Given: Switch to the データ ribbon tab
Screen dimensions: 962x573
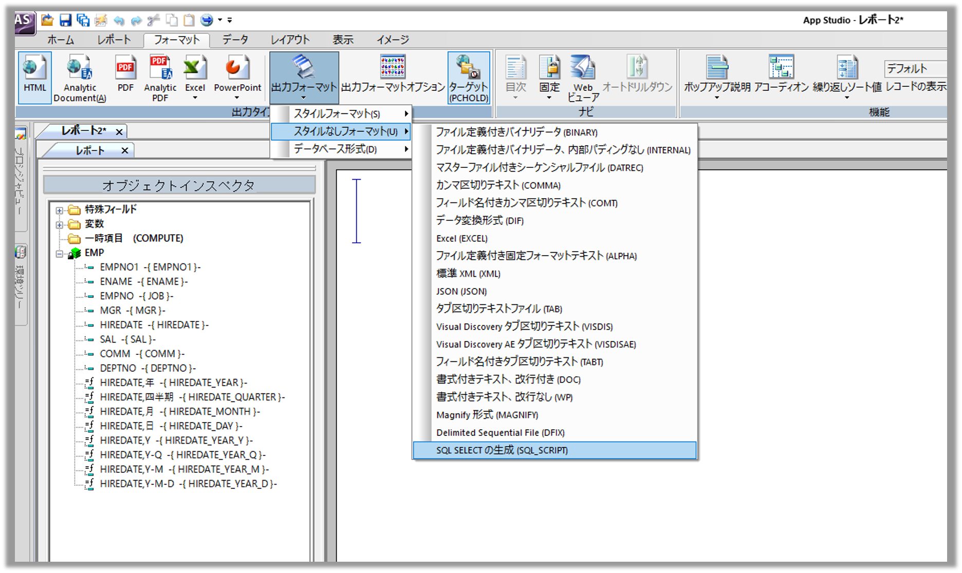Looking at the screenshot, I should [x=235, y=40].
